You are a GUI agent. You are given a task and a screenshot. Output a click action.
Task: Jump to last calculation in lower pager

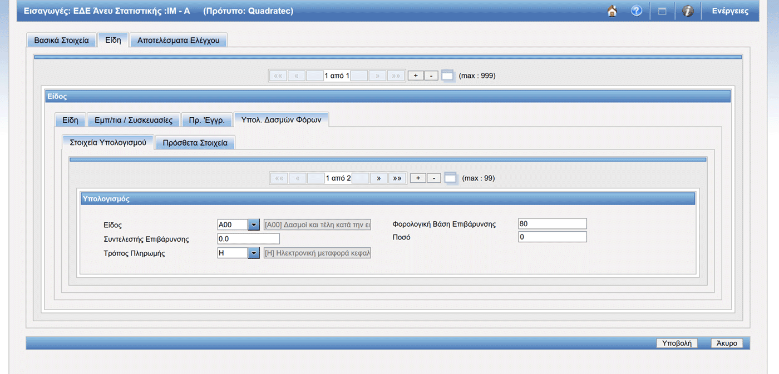397,178
